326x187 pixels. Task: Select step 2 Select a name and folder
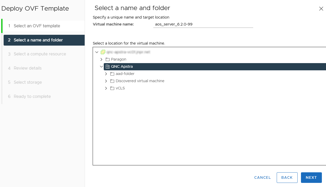(x=44, y=40)
